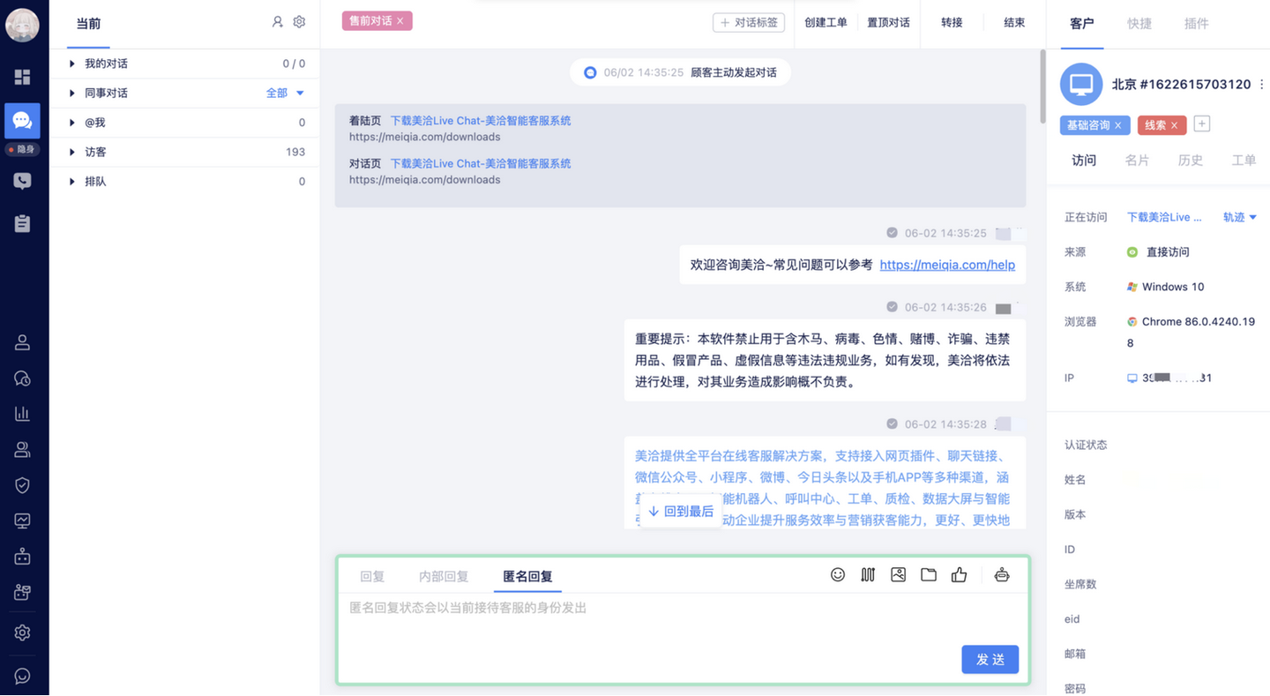Click the agent person icon beside 当前

tap(277, 22)
